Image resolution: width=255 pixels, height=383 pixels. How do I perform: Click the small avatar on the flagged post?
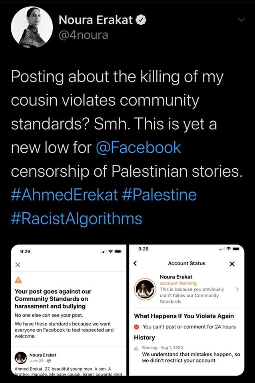(20, 358)
